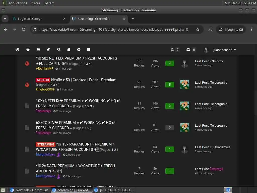Open the Telegram icon in forum navbar
This screenshot has height=193, width=257.
click(x=79, y=50)
